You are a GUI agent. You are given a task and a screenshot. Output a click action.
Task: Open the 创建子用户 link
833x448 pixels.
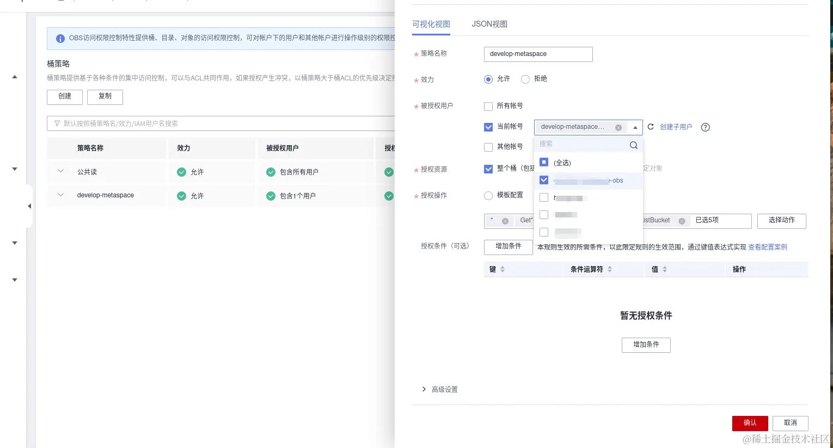click(x=676, y=127)
